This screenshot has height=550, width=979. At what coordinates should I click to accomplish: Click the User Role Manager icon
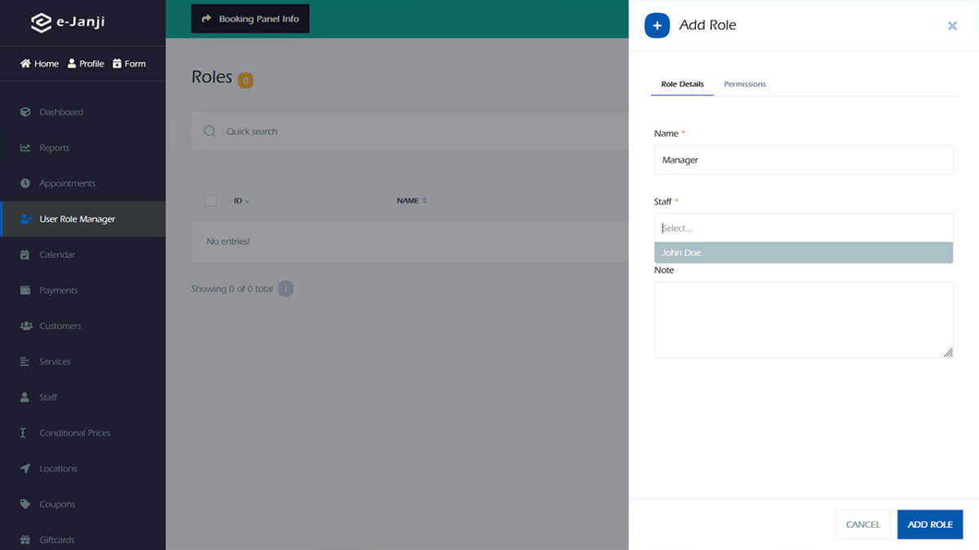25,219
